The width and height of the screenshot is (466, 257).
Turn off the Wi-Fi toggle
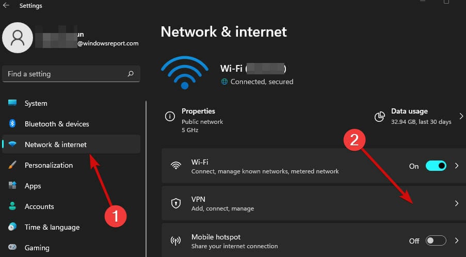coord(436,166)
